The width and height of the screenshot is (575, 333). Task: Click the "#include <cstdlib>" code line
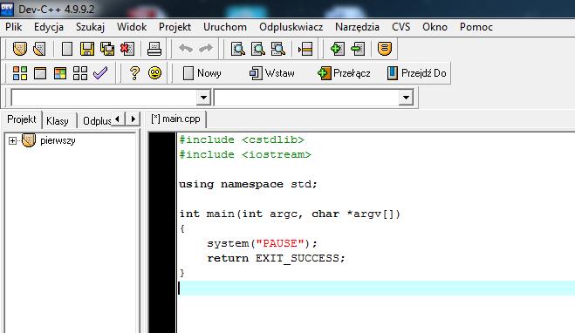click(x=242, y=140)
